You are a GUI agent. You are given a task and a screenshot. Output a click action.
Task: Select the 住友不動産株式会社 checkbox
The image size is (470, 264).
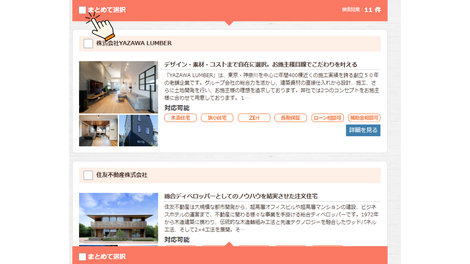[88, 175]
